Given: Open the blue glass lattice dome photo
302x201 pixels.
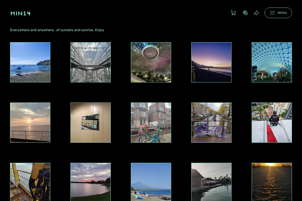Looking at the screenshot, I should click(x=272, y=62).
